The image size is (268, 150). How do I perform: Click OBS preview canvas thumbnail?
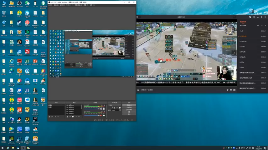pyautogui.click(x=92, y=54)
